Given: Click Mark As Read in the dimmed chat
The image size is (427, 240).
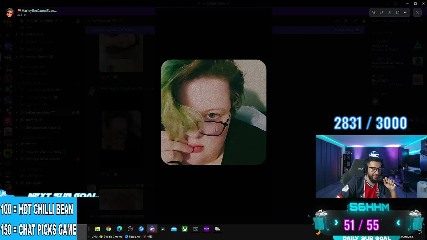Looking at the screenshot, I should [347, 30].
